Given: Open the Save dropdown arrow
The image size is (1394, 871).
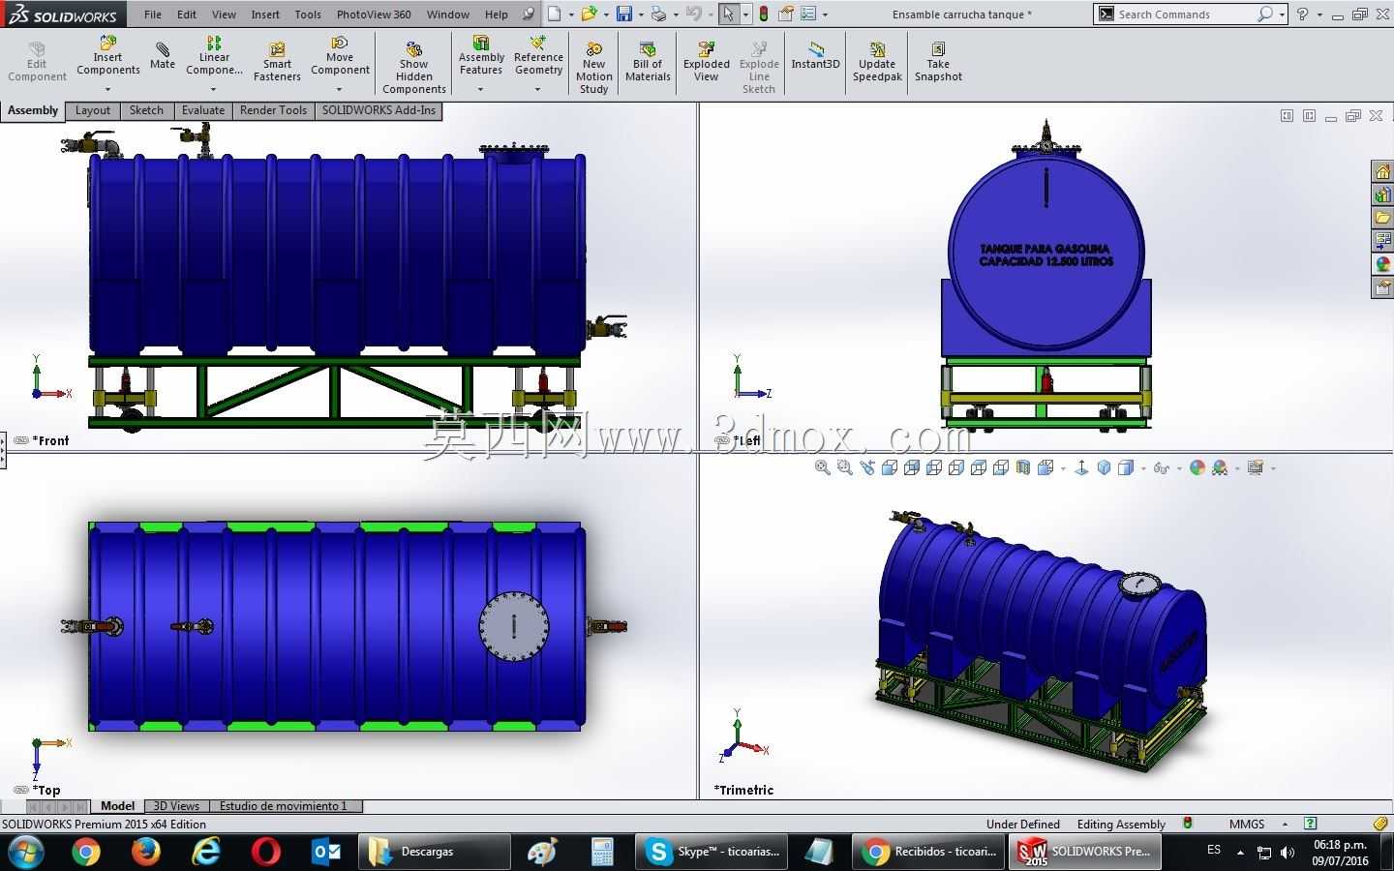Looking at the screenshot, I should click(x=641, y=15).
